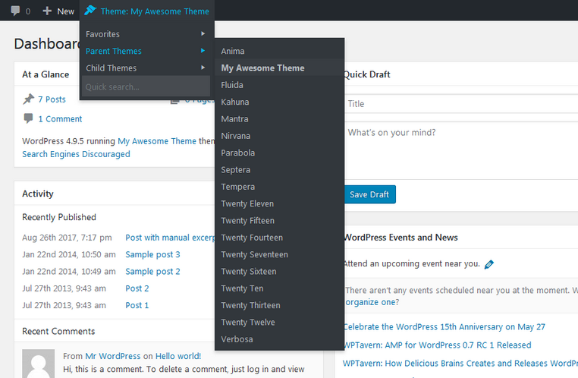Screen dimensions: 578x378
Task: Click the What's on your mind text area
Action: coord(460,150)
